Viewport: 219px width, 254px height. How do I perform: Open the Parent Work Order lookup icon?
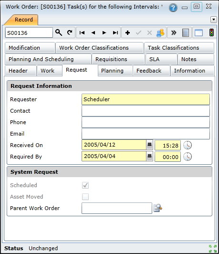click(x=158, y=208)
